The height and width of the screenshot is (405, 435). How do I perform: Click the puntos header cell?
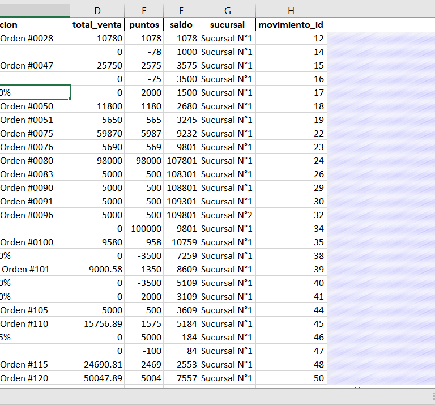pos(144,24)
